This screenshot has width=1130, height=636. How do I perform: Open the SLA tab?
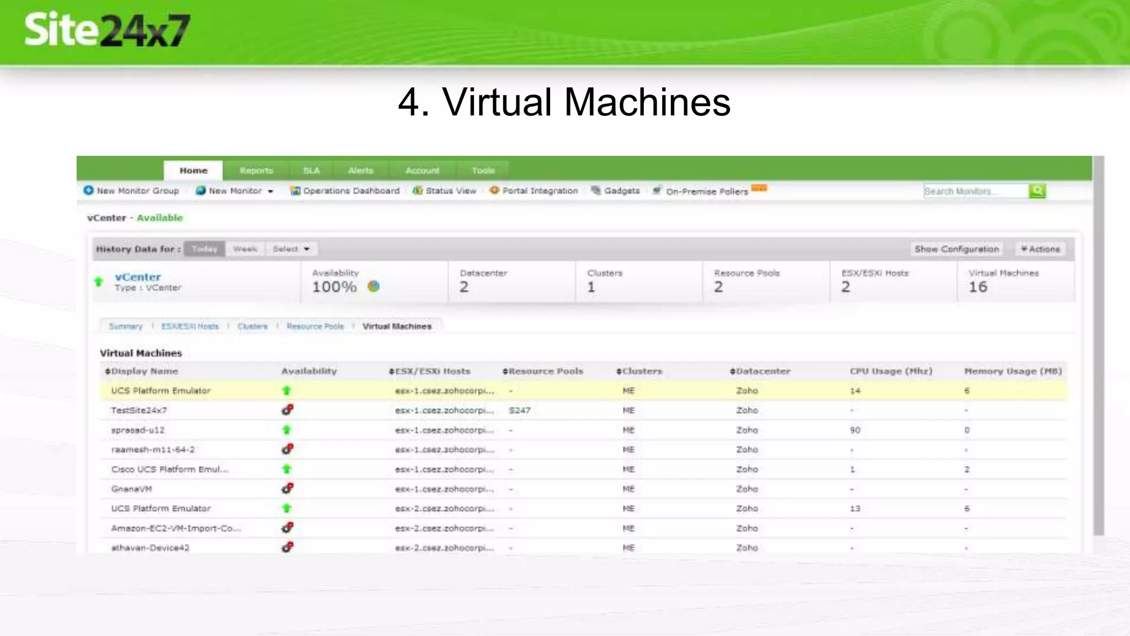click(x=311, y=171)
